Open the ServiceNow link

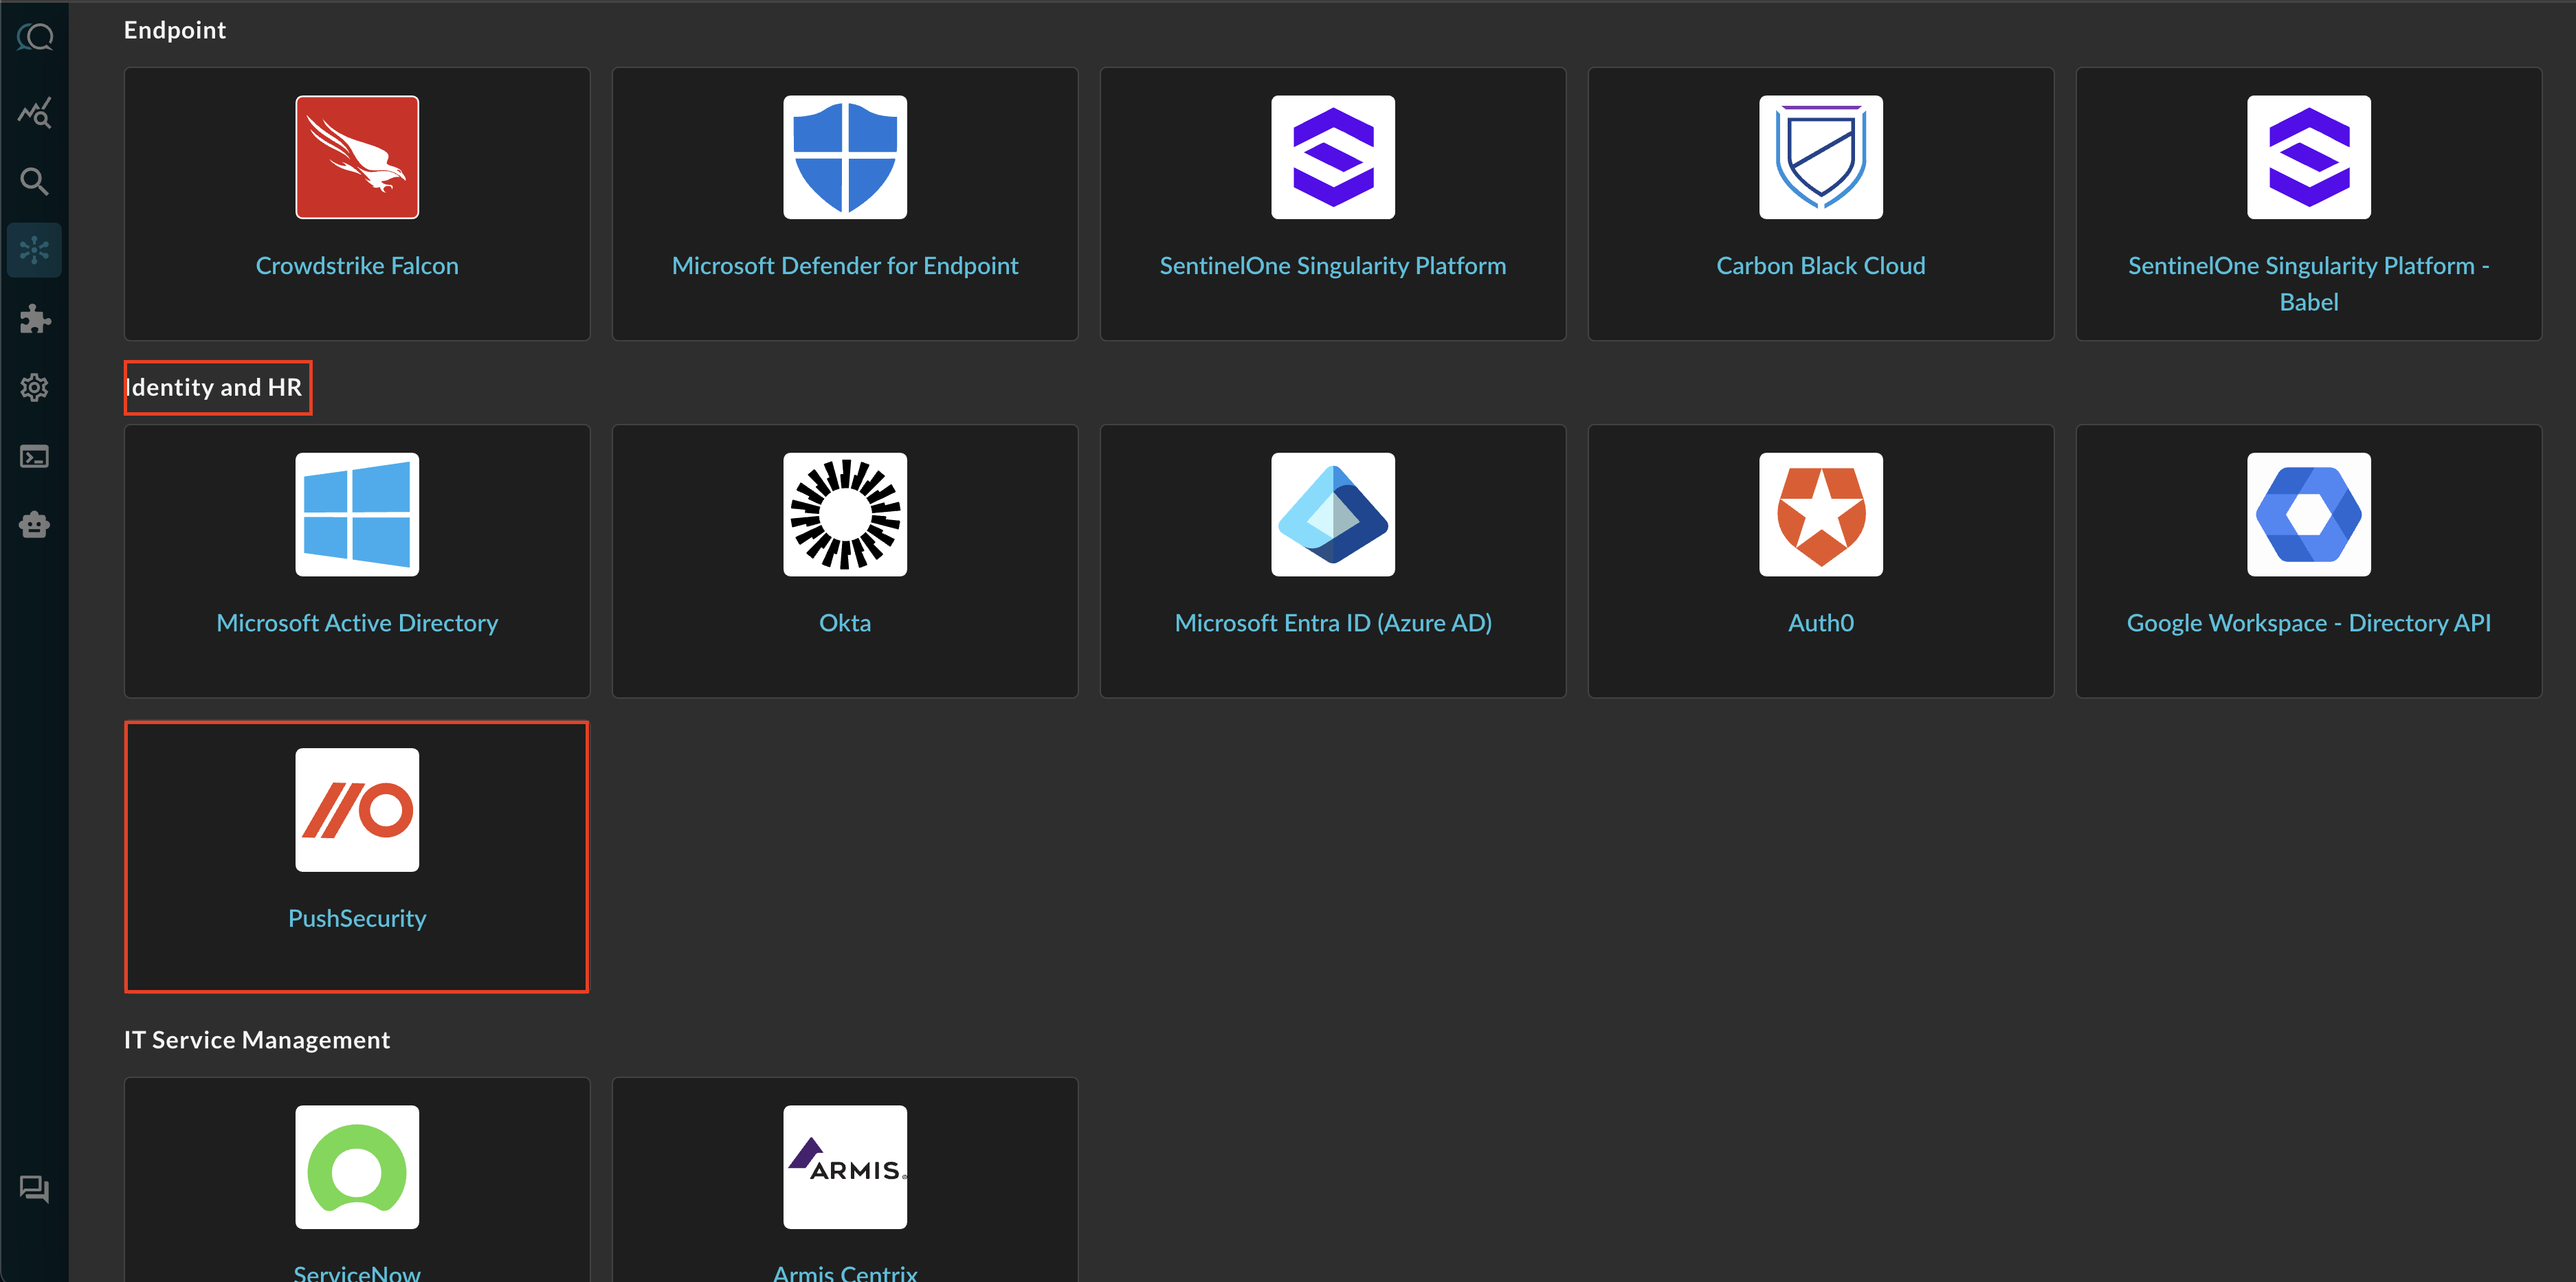click(357, 1272)
